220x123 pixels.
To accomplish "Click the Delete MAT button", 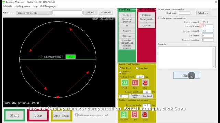I will tap(106, 12).
